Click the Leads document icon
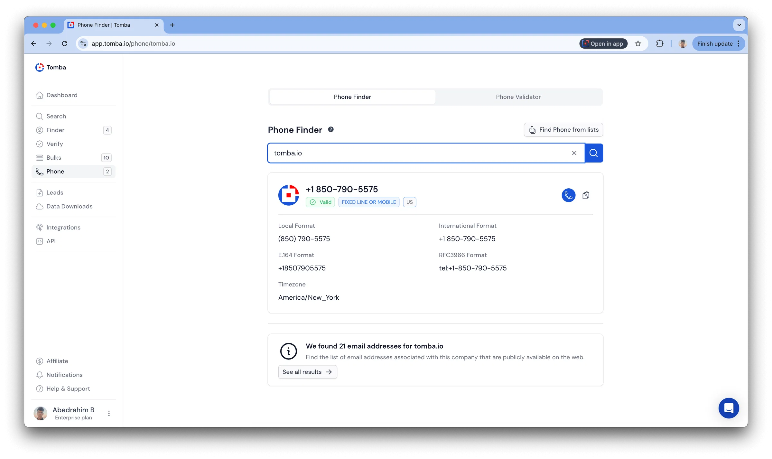772x459 pixels. [x=40, y=192]
